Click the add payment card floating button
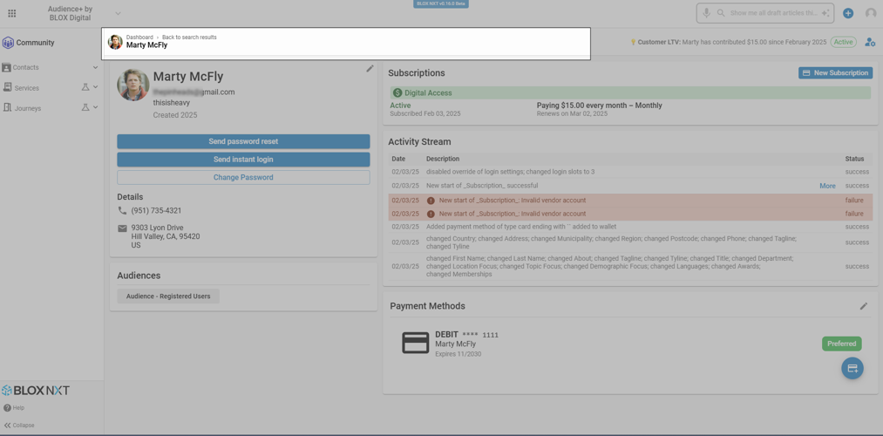The image size is (883, 436). 852,368
